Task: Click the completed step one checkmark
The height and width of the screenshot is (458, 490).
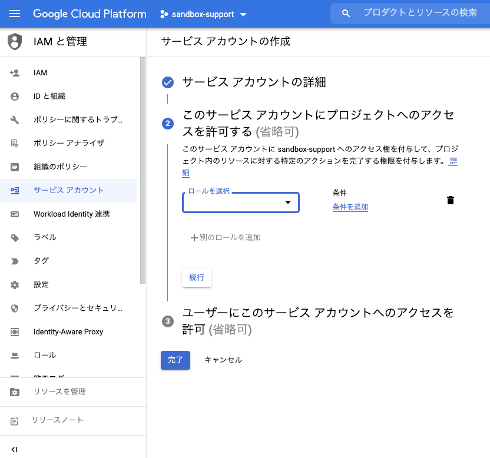Action: [x=168, y=82]
